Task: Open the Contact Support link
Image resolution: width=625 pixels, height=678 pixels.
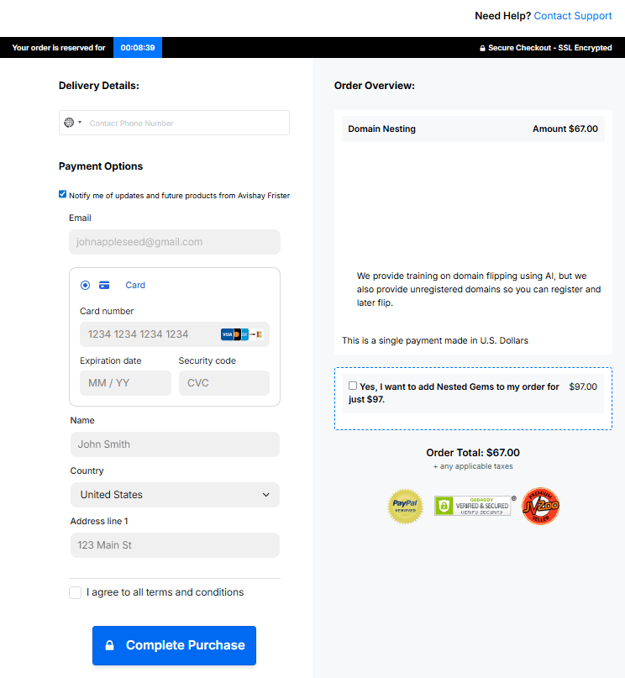Action: coord(573,16)
